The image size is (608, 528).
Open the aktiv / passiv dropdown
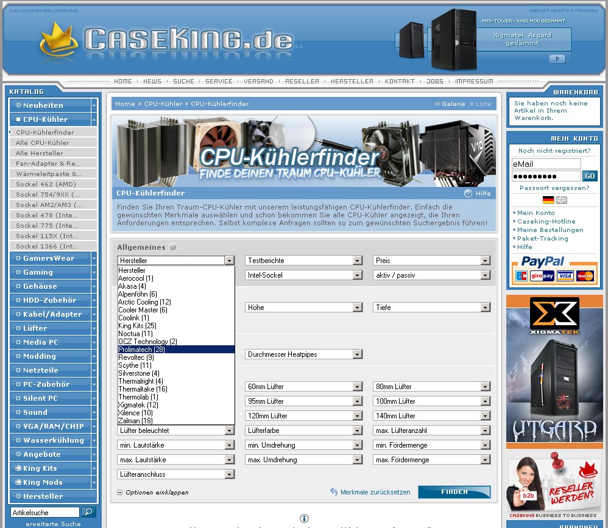(x=431, y=275)
